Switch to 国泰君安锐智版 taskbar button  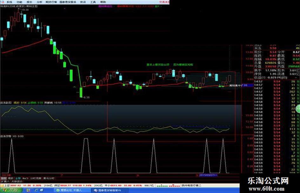point(110,190)
